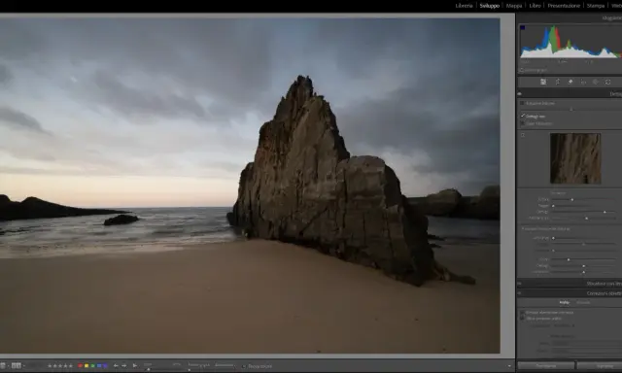
Task: Check Attiva correzioni profilo
Action: [523, 319]
